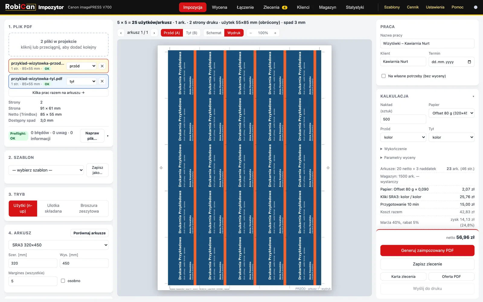
Task: Expand Wykończenie section
Action: (x=394, y=149)
